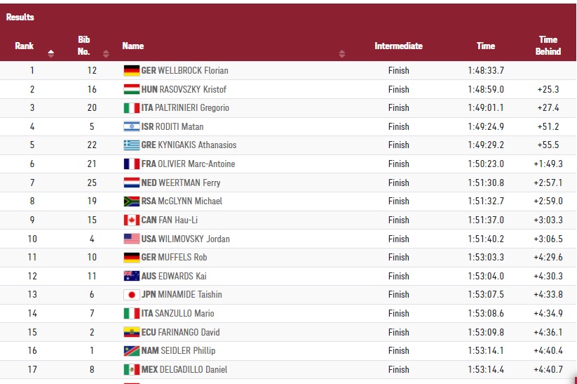Click the Time column header
This screenshot has height=384, width=577.
[486, 46]
